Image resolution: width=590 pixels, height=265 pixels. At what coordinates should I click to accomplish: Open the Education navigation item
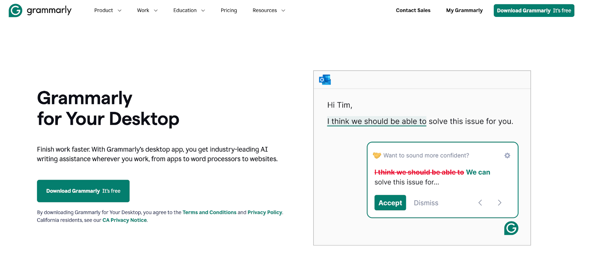(185, 10)
